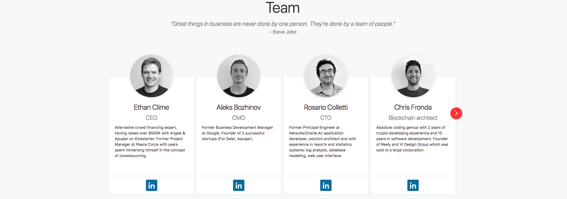Click the Blockchain architect role label
567x199 pixels.
[413, 118]
